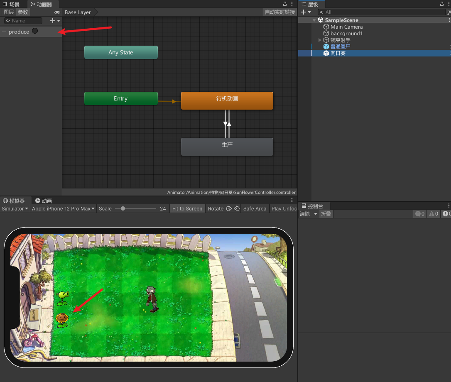The width and height of the screenshot is (451, 382).
Task: Expand the 豌豆射手 hierarchy item
Action: point(320,40)
